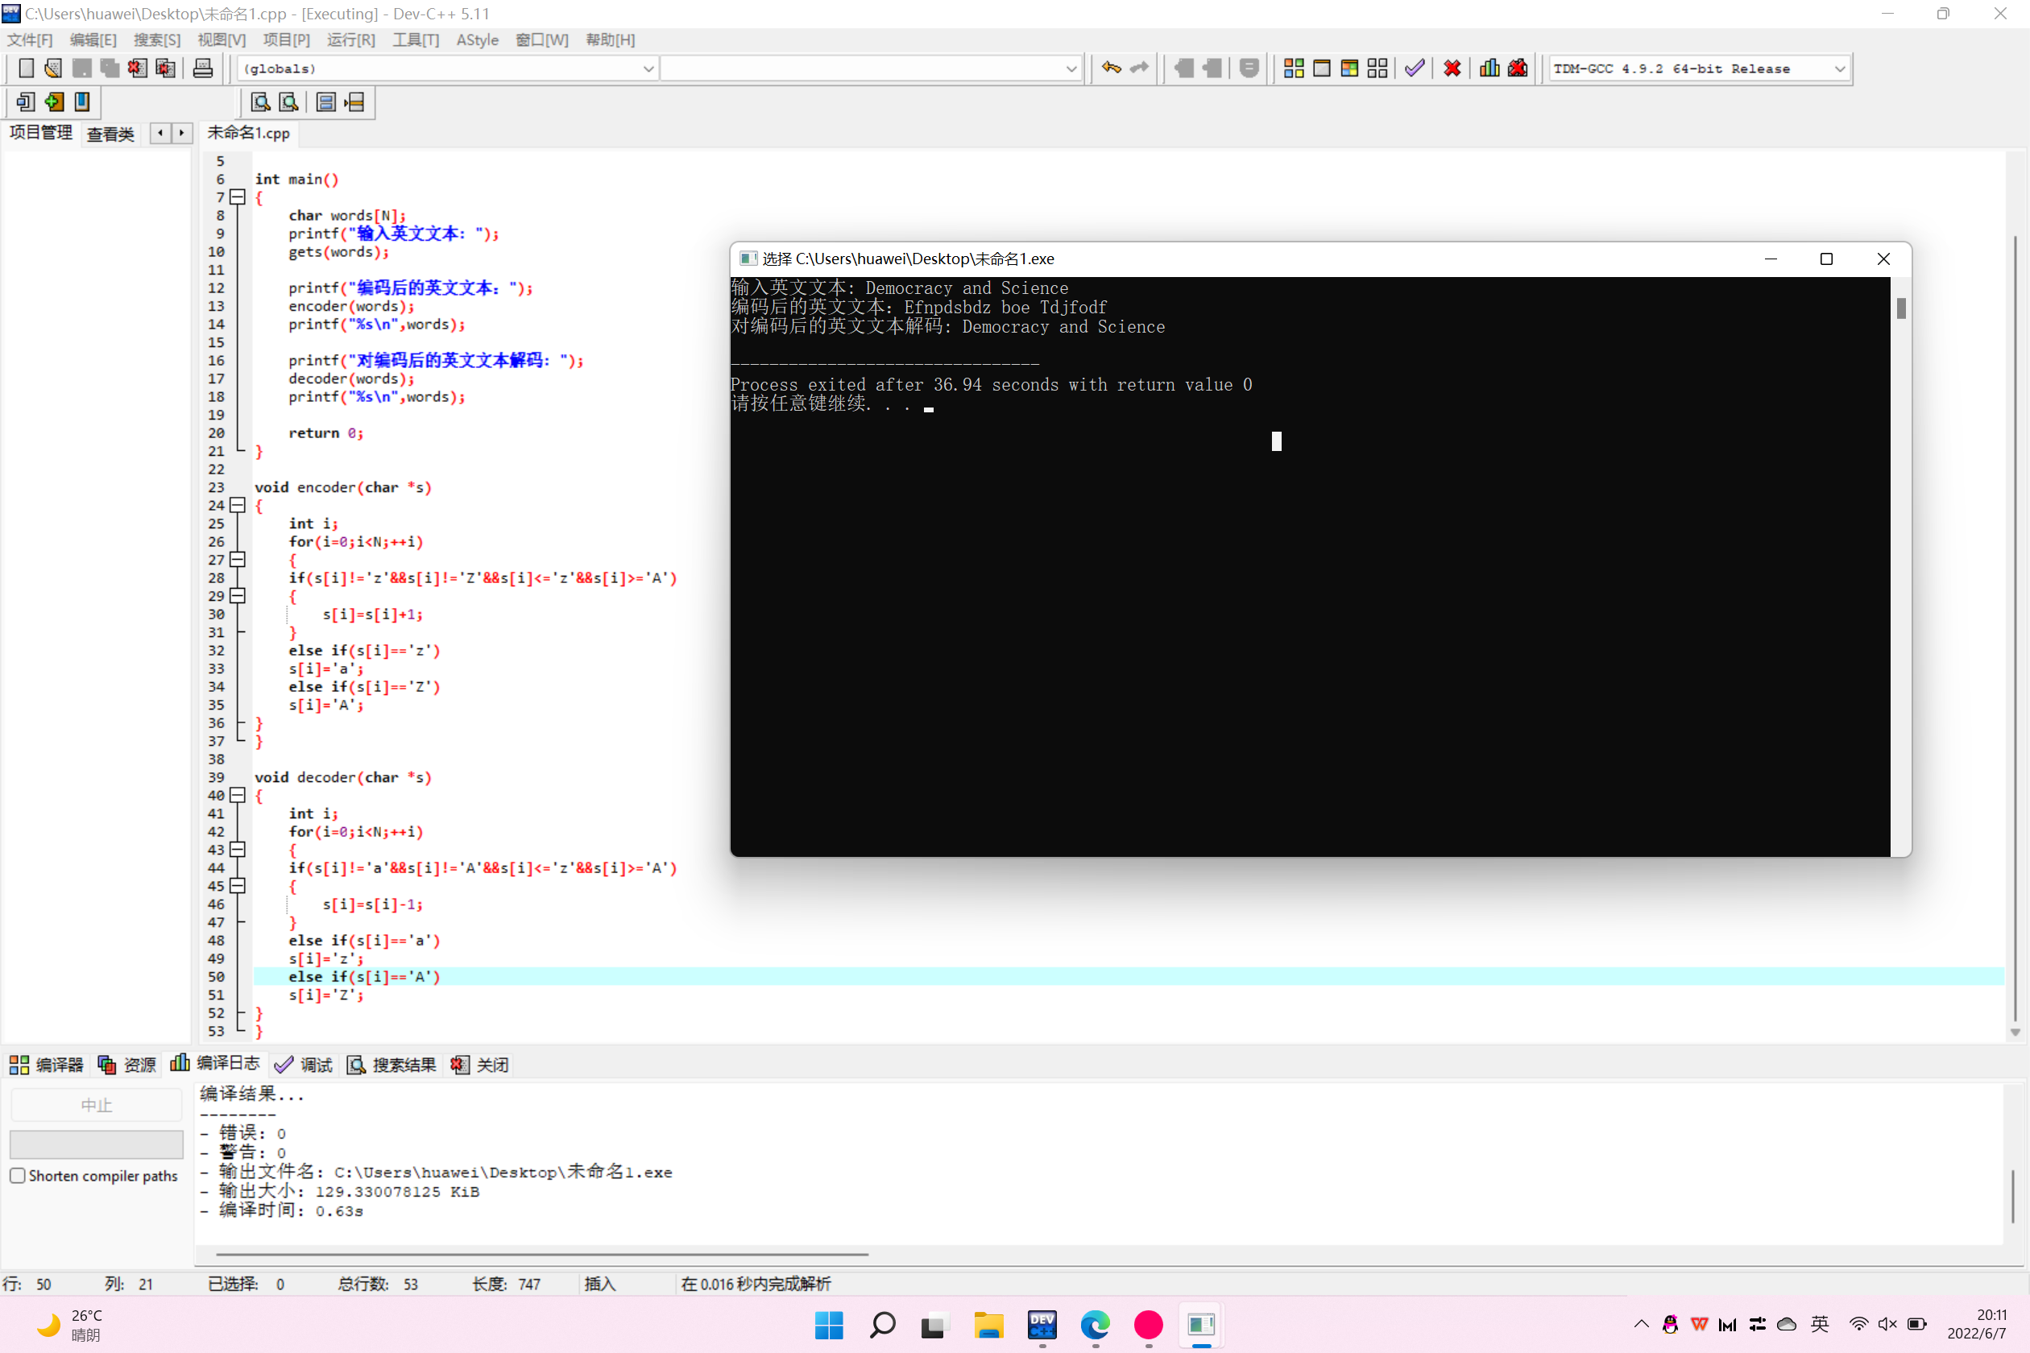The width and height of the screenshot is (2030, 1353).
Task: Click the console window vertical scrollbar thumb
Action: click(x=1900, y=308)
